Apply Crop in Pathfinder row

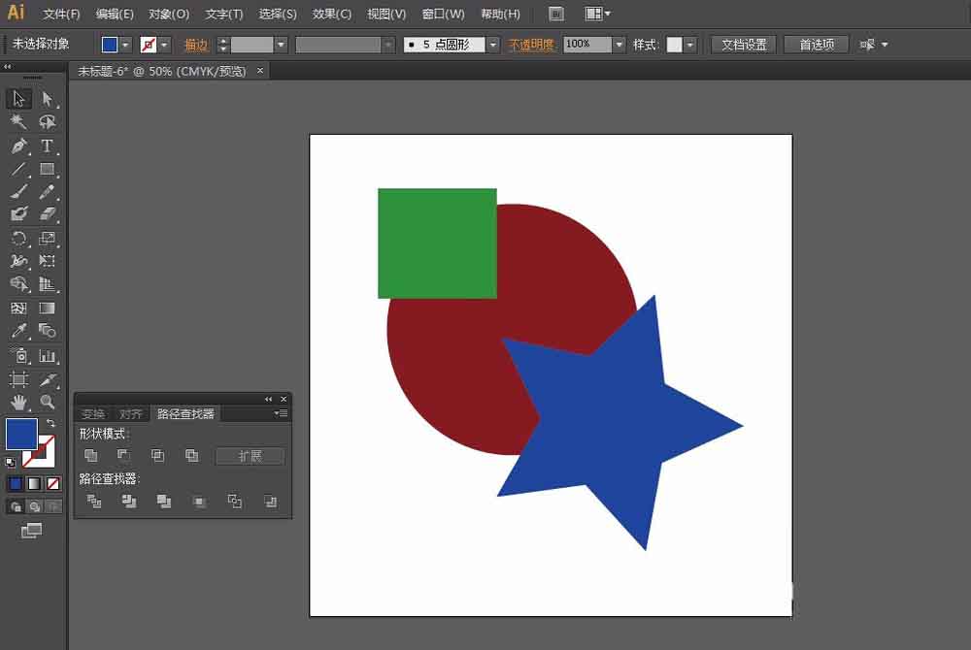(199, 501)
